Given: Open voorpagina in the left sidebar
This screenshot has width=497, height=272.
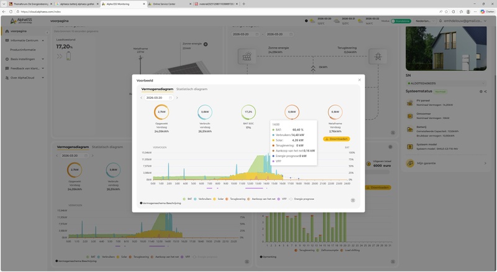Looking at the screenshot, I should 18,31.
